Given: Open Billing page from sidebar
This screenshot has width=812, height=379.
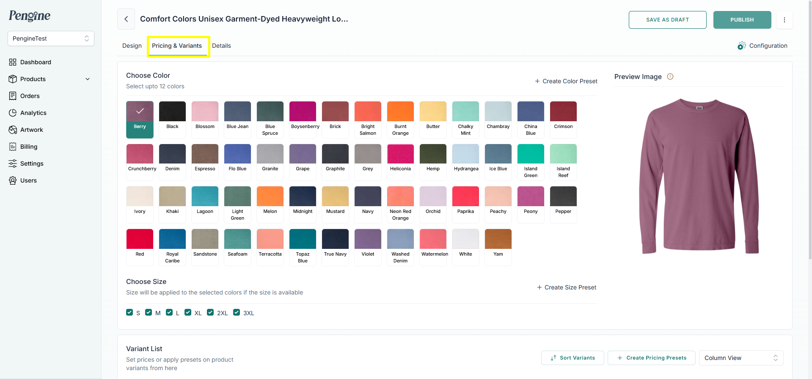Looking at the screenshot, I should (28, 147).
